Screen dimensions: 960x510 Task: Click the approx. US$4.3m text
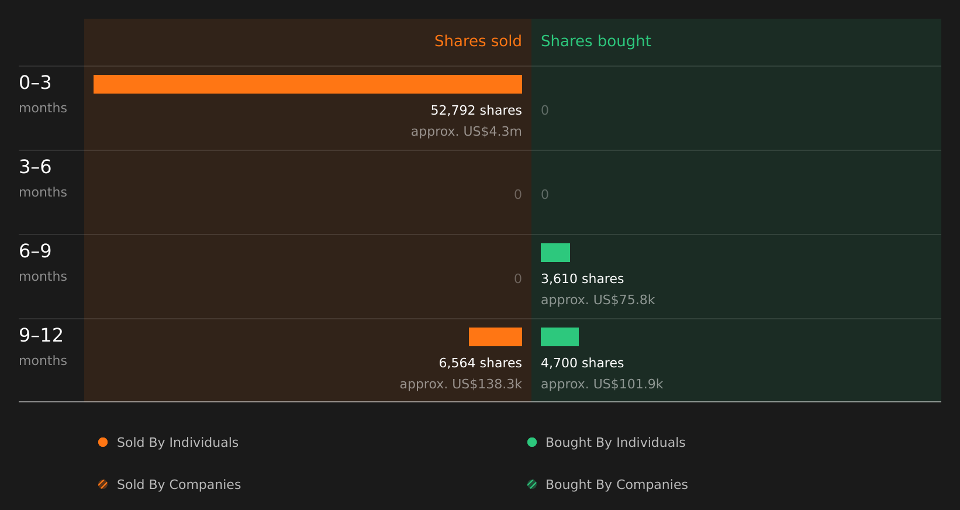(466, 132)
